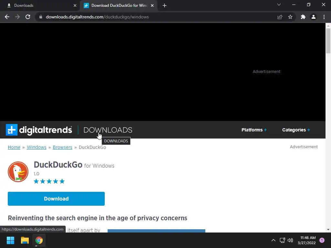The width and height of the screenshot is (331, 248).
Task: Click the version 1.0 text
Action: click(37, 174)
